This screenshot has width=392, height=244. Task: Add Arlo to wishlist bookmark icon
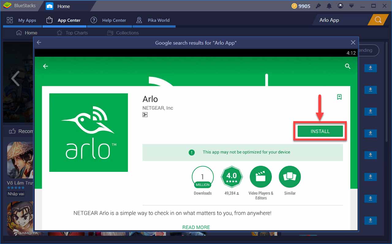[339, 97]
